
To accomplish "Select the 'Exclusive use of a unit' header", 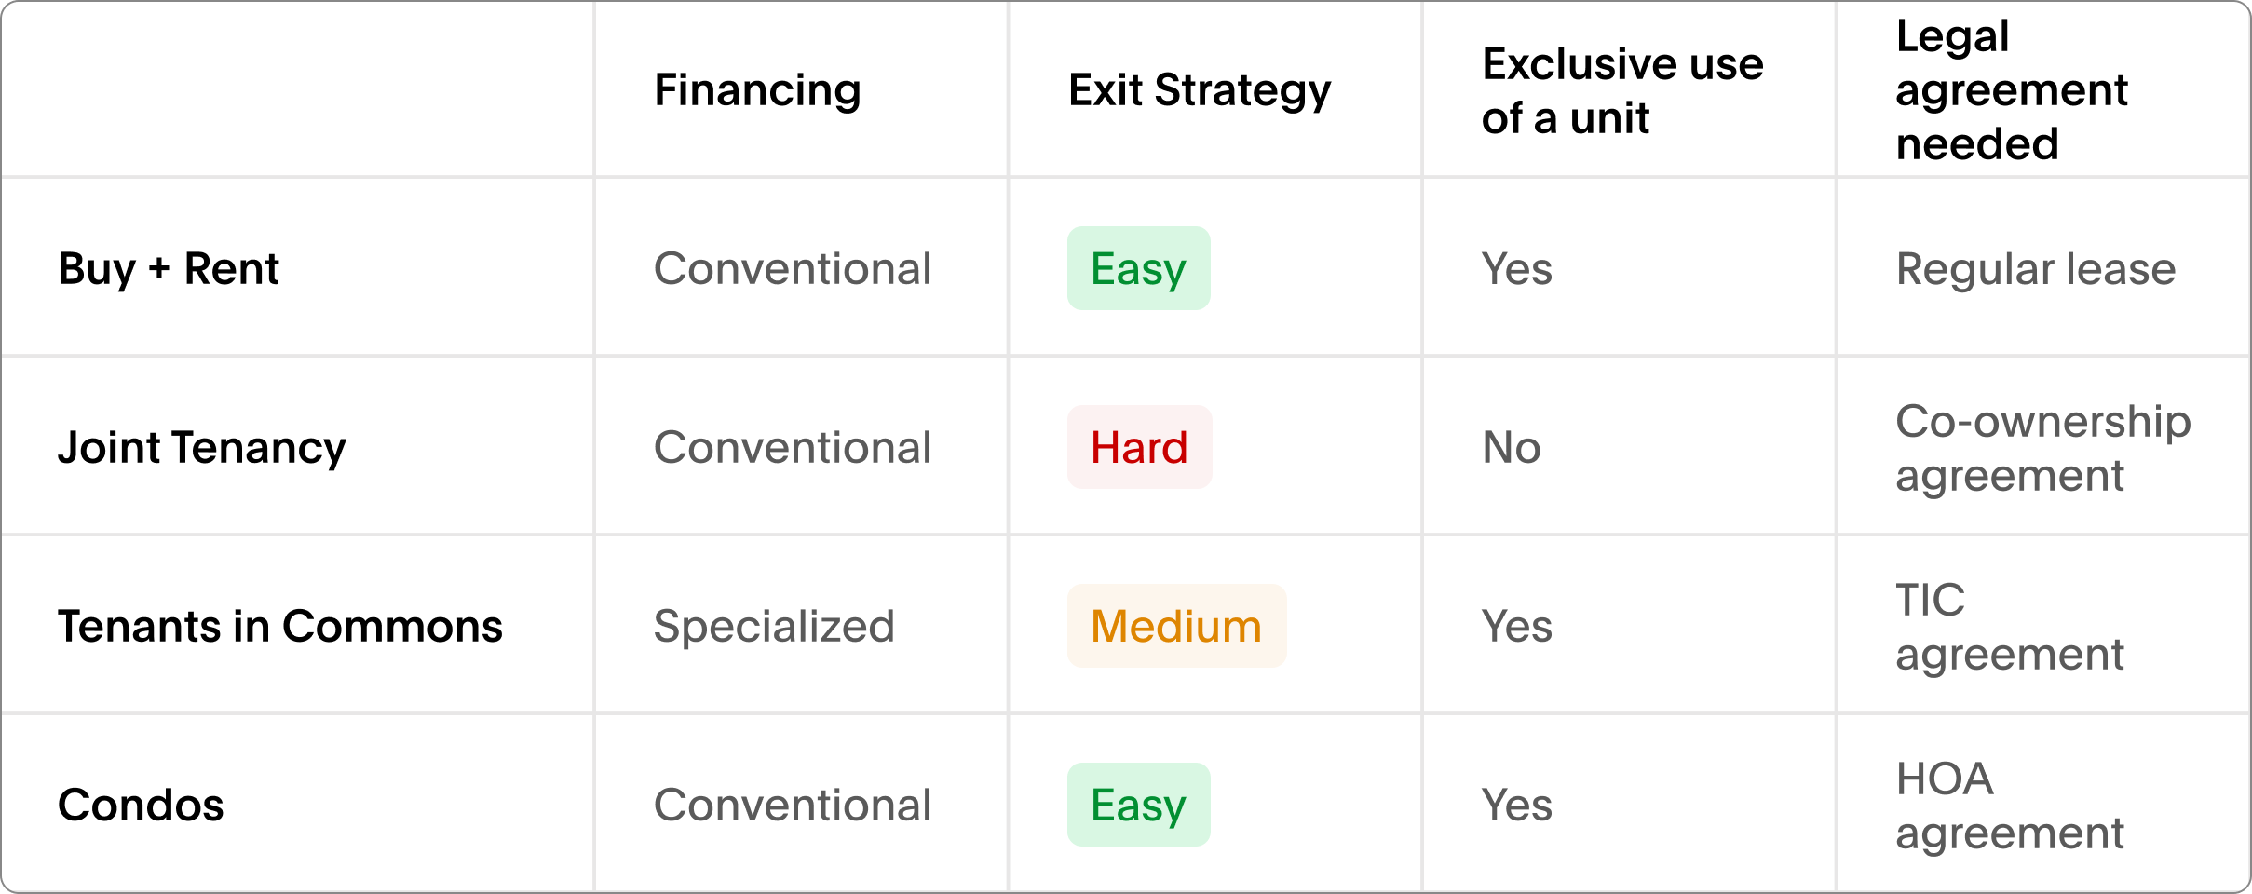I will click(1622, 90).
